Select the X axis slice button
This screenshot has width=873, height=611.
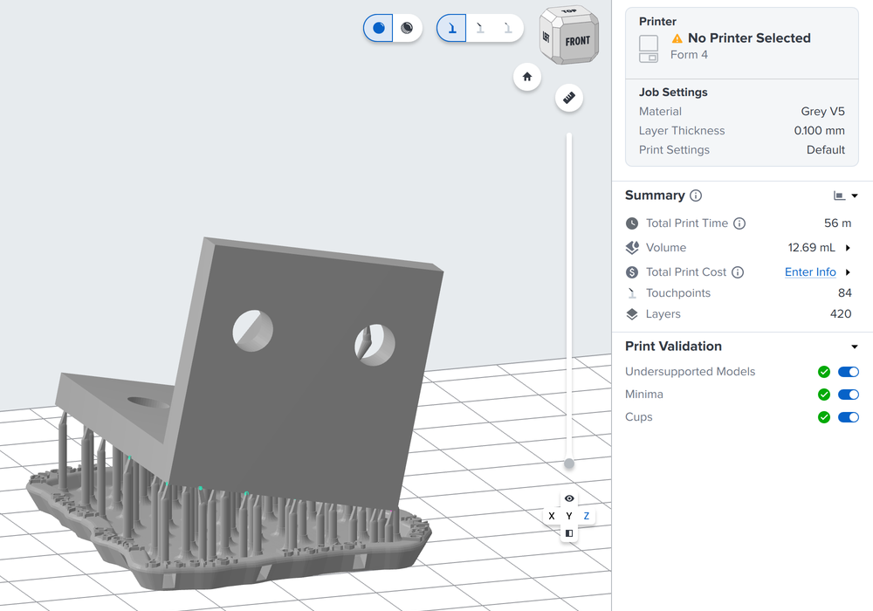[552, 516]
